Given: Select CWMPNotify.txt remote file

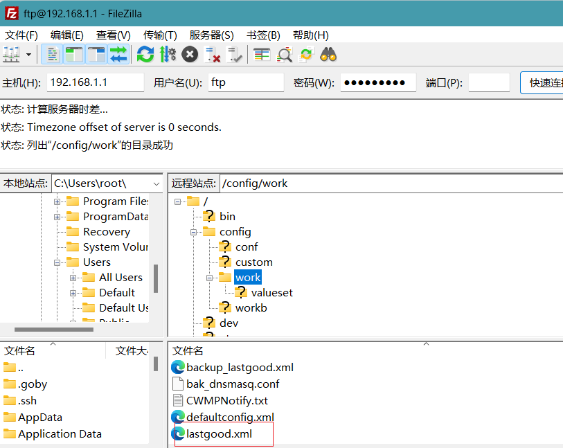Looking at the screenshot, I should pyautogui.click(x=226, y=401).
